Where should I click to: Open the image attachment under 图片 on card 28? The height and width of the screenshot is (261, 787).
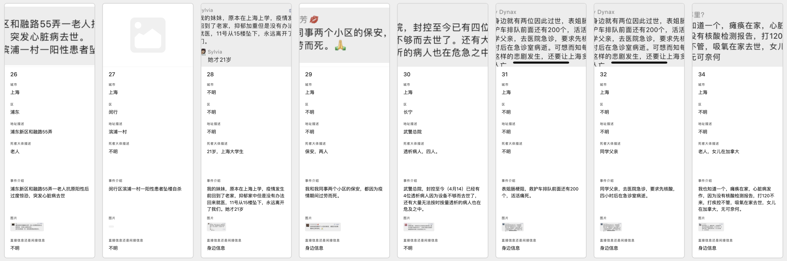[217, 227]
